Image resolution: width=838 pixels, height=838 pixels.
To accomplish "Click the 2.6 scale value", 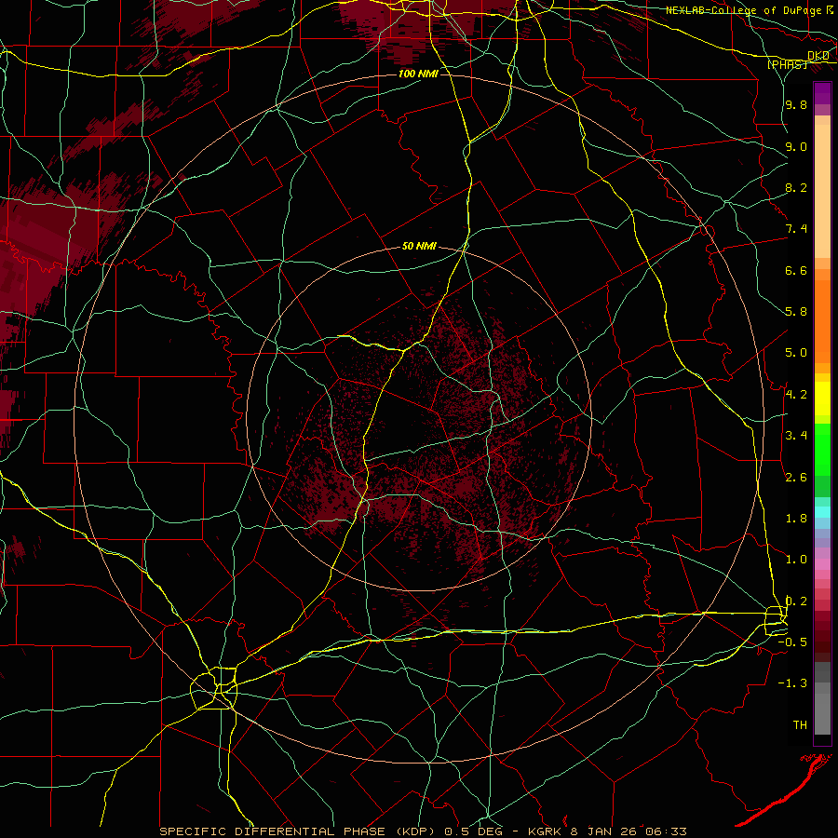I will [x=796, y=477].
